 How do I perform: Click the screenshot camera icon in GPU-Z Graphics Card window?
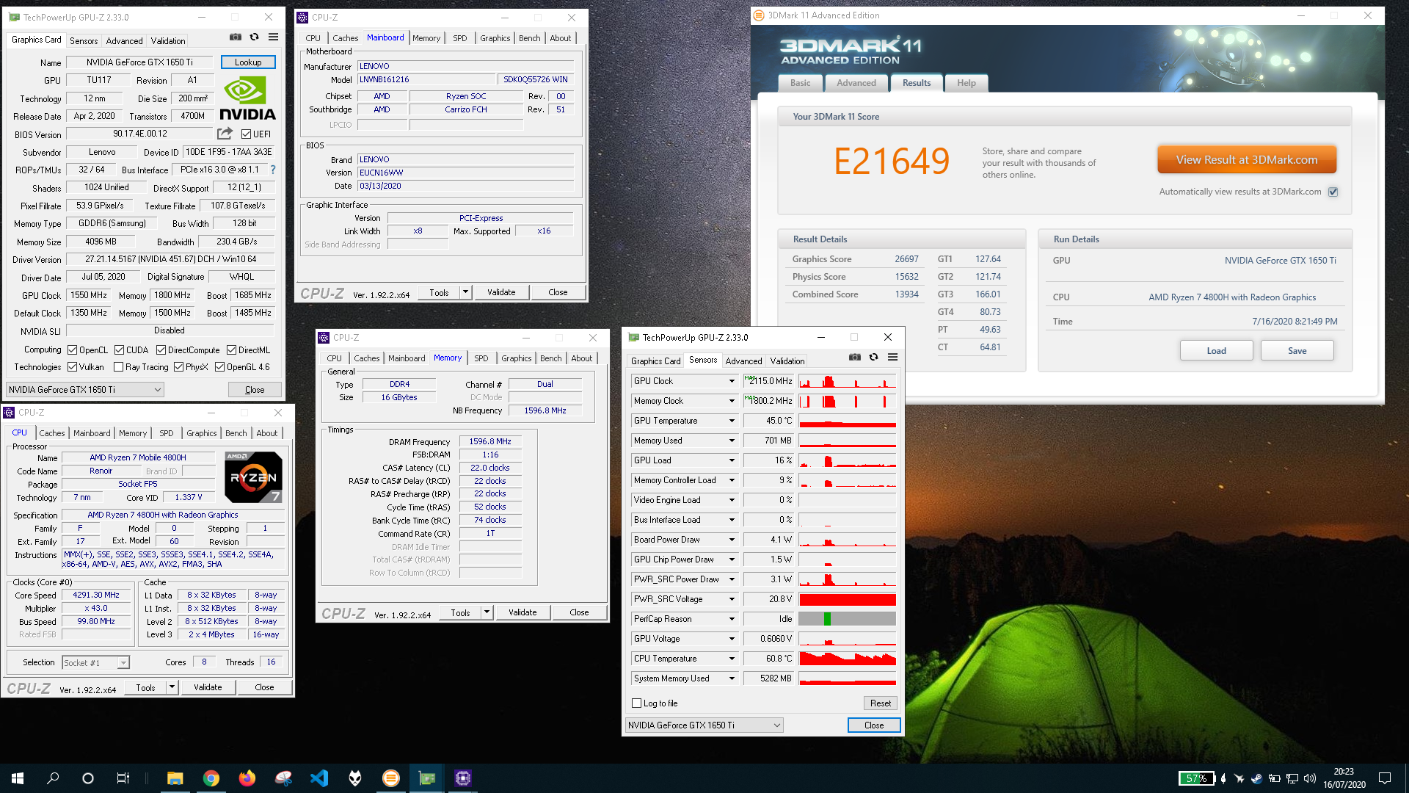[235, 37]
